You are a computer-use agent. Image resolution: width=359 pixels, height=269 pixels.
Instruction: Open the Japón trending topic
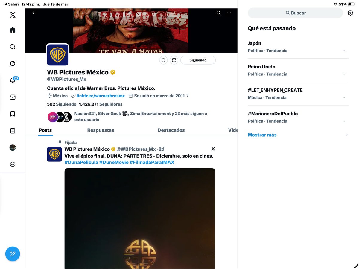point(298,47)
